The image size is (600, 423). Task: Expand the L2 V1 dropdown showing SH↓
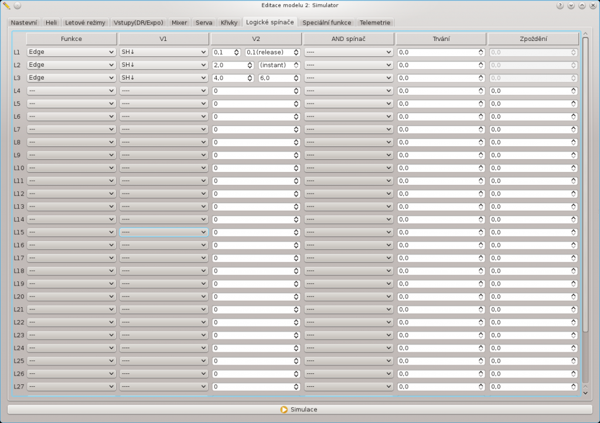pos(163,65)
